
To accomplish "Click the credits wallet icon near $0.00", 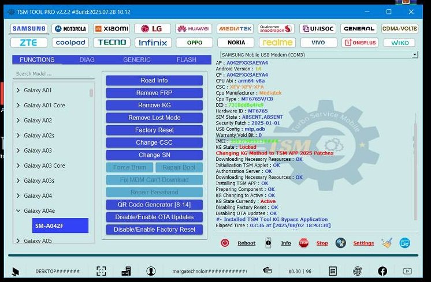I will click(267, 270).
